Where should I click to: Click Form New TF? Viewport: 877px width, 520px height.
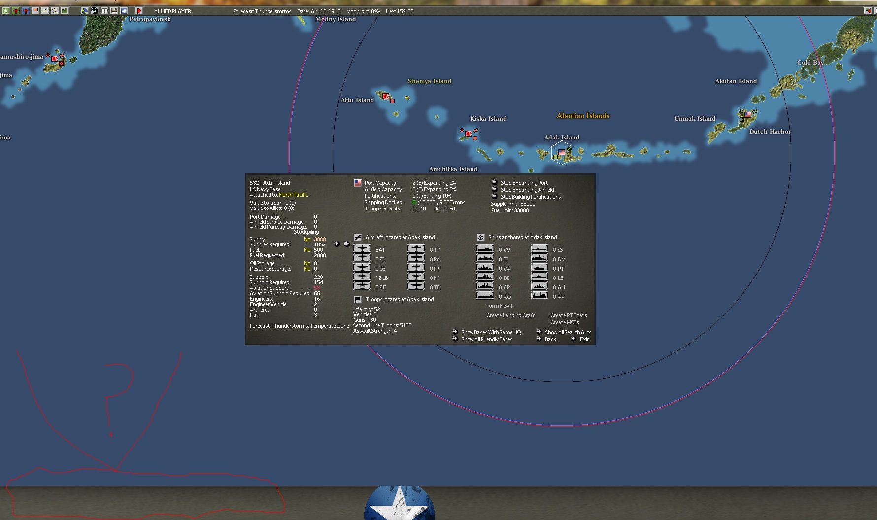click(x=501, y=306)
